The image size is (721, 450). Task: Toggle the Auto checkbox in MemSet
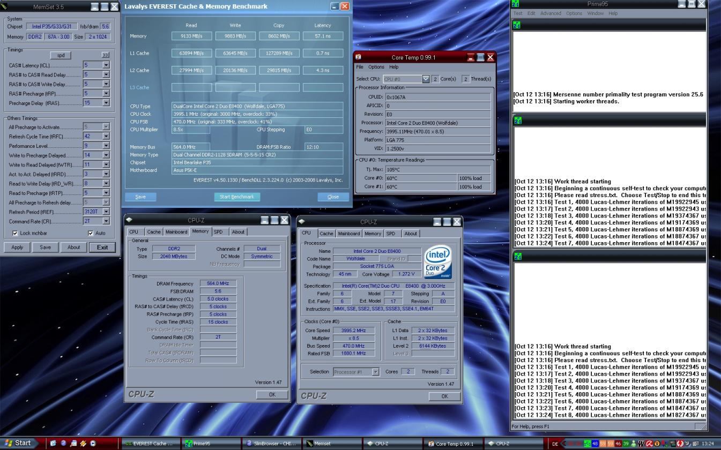91,233
